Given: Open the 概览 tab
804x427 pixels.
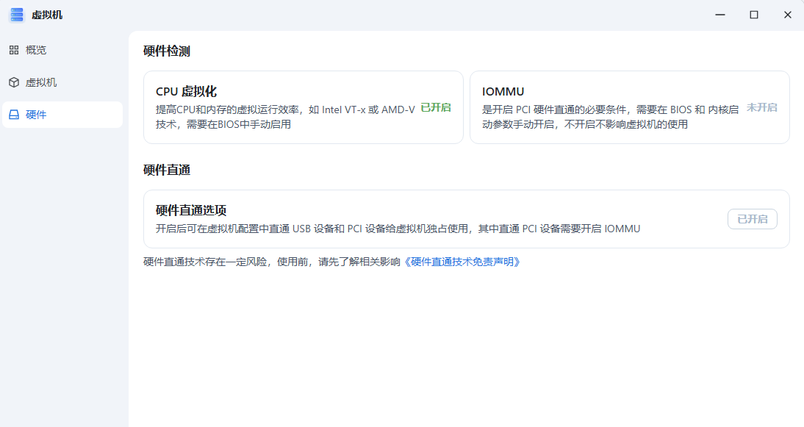Looking at the screenshot, I should (62, 50).
